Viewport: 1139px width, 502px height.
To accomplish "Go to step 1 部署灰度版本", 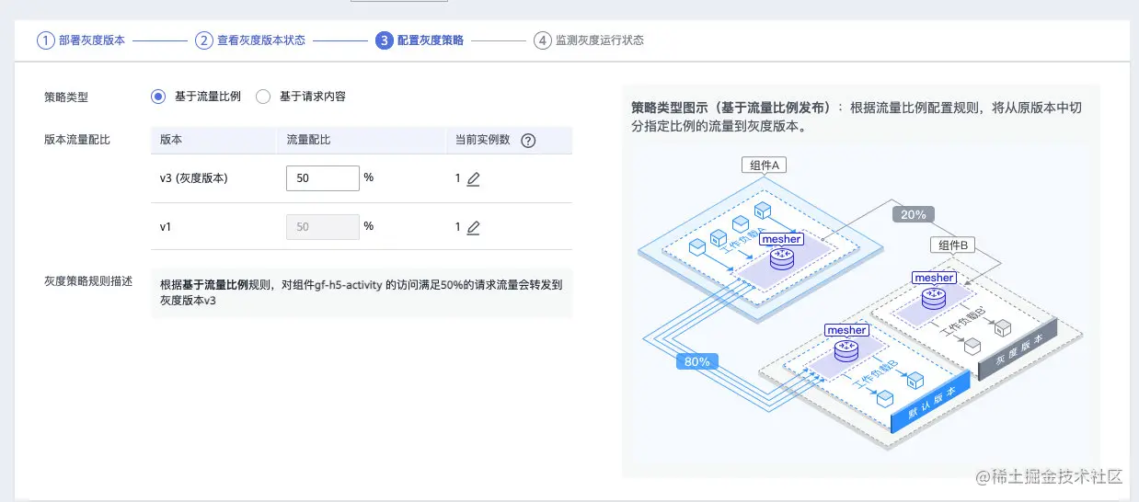I will 81,40.
